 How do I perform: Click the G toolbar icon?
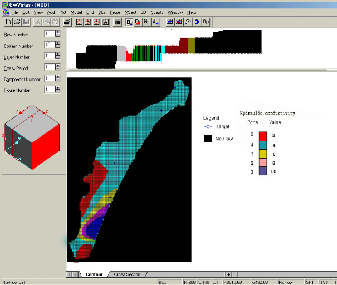coord(146,22)
